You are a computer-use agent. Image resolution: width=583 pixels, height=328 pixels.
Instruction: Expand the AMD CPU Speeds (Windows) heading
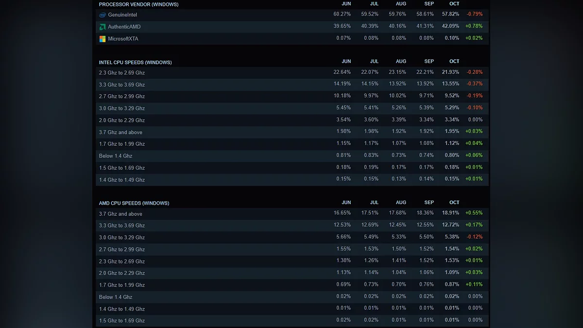(134, 203)
